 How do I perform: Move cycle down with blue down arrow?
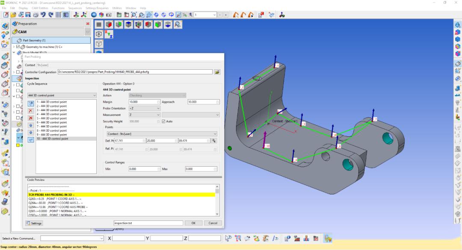[x=30, y=132]
